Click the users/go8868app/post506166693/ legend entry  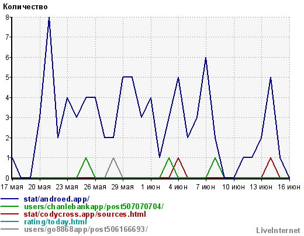pos(86,230)
